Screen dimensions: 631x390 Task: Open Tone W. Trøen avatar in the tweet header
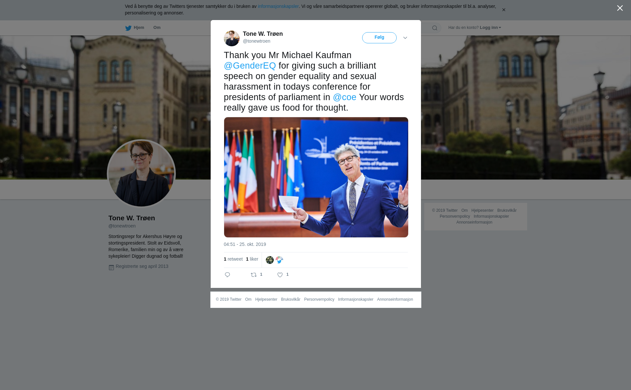(x=232, y=38)
